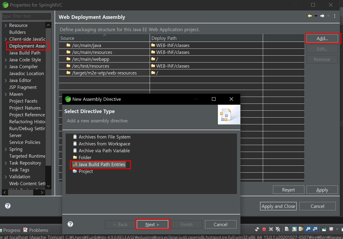Click the tree horizontal scroll-left arrow
Image resolution: width=343 pixels, height=239 pixels.
click(5, 192)
